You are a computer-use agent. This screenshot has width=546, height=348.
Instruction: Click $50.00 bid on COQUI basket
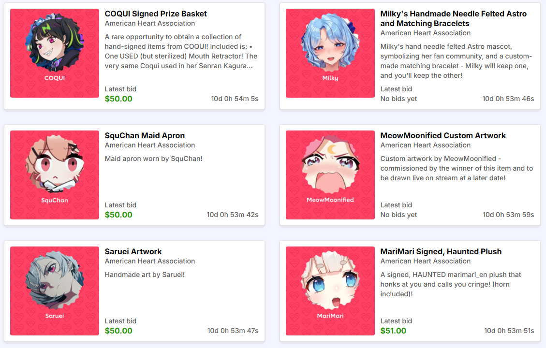118,99
